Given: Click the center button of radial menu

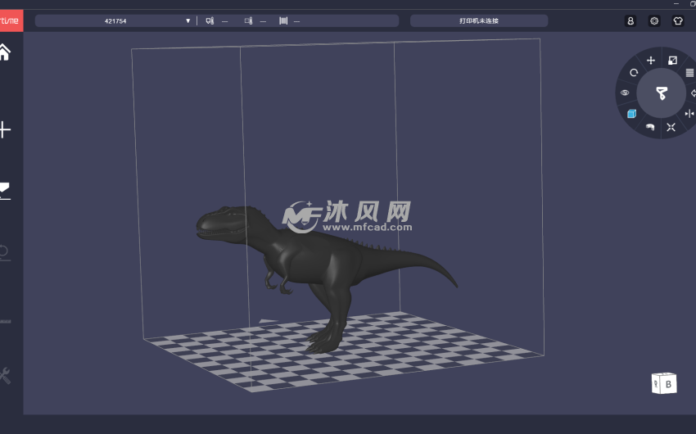Looking at the screenshot, I should tap(662, 93).
